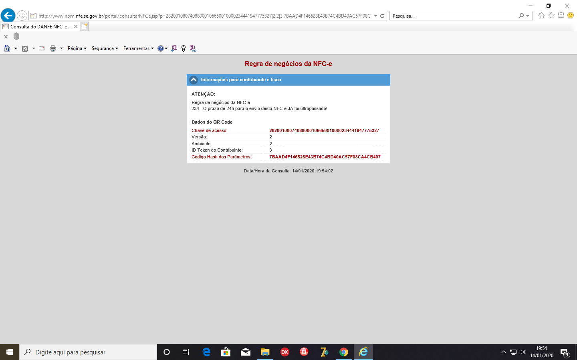Click the RSS feeds icon

coord(25,48)
